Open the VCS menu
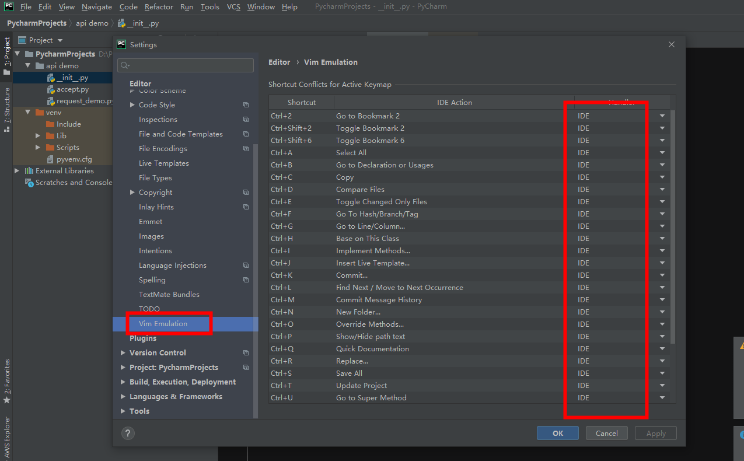The height and width of the screenshot is (461, 744). click(x=233, y=7)
